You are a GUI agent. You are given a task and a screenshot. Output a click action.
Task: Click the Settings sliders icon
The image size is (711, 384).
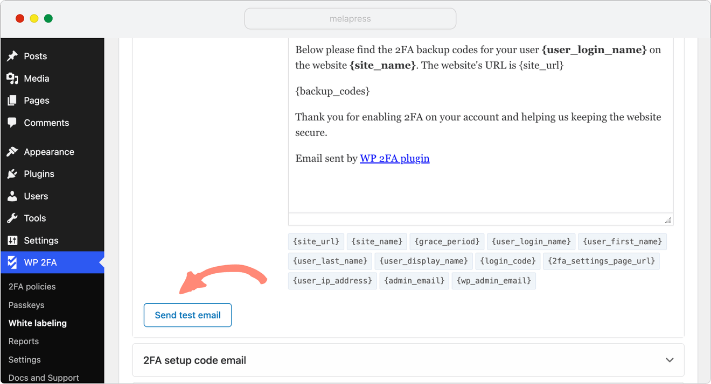pos(12,240)
